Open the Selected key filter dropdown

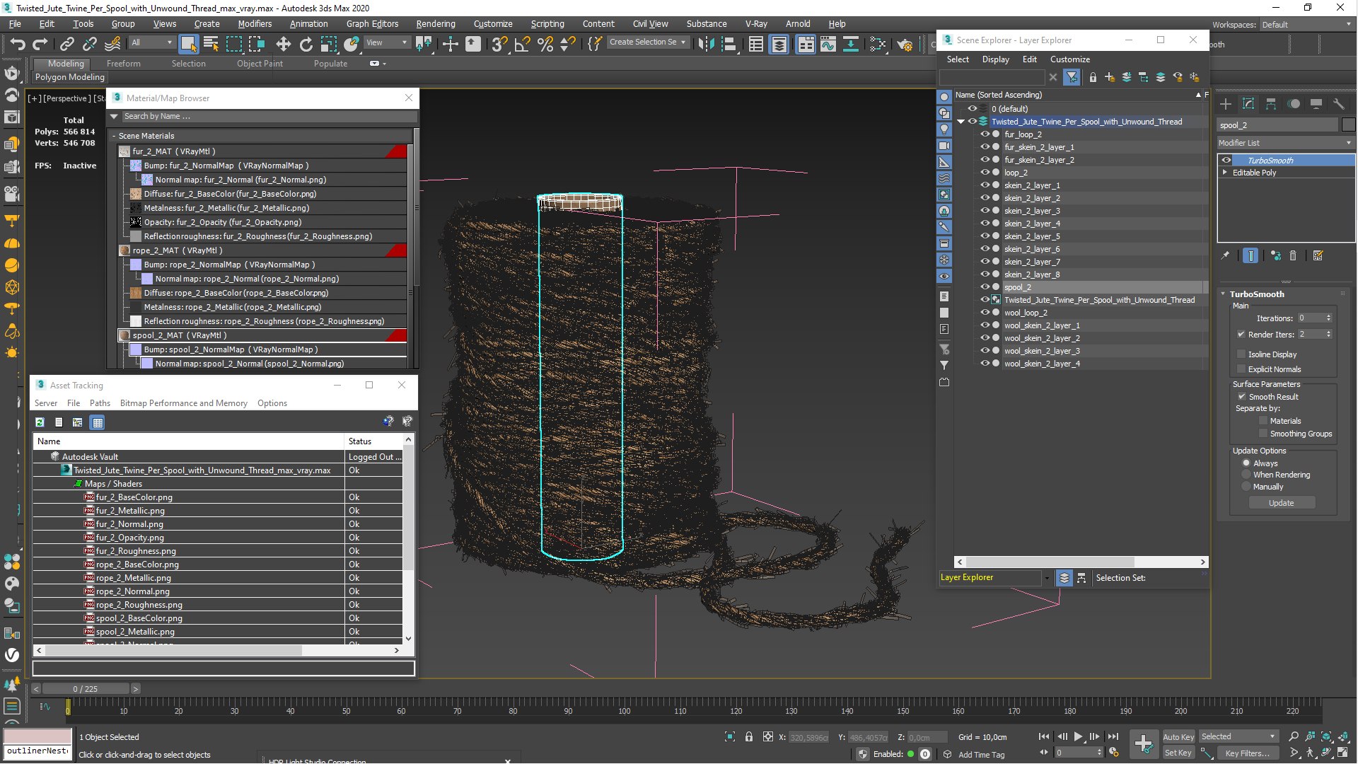click(1238, 737)
